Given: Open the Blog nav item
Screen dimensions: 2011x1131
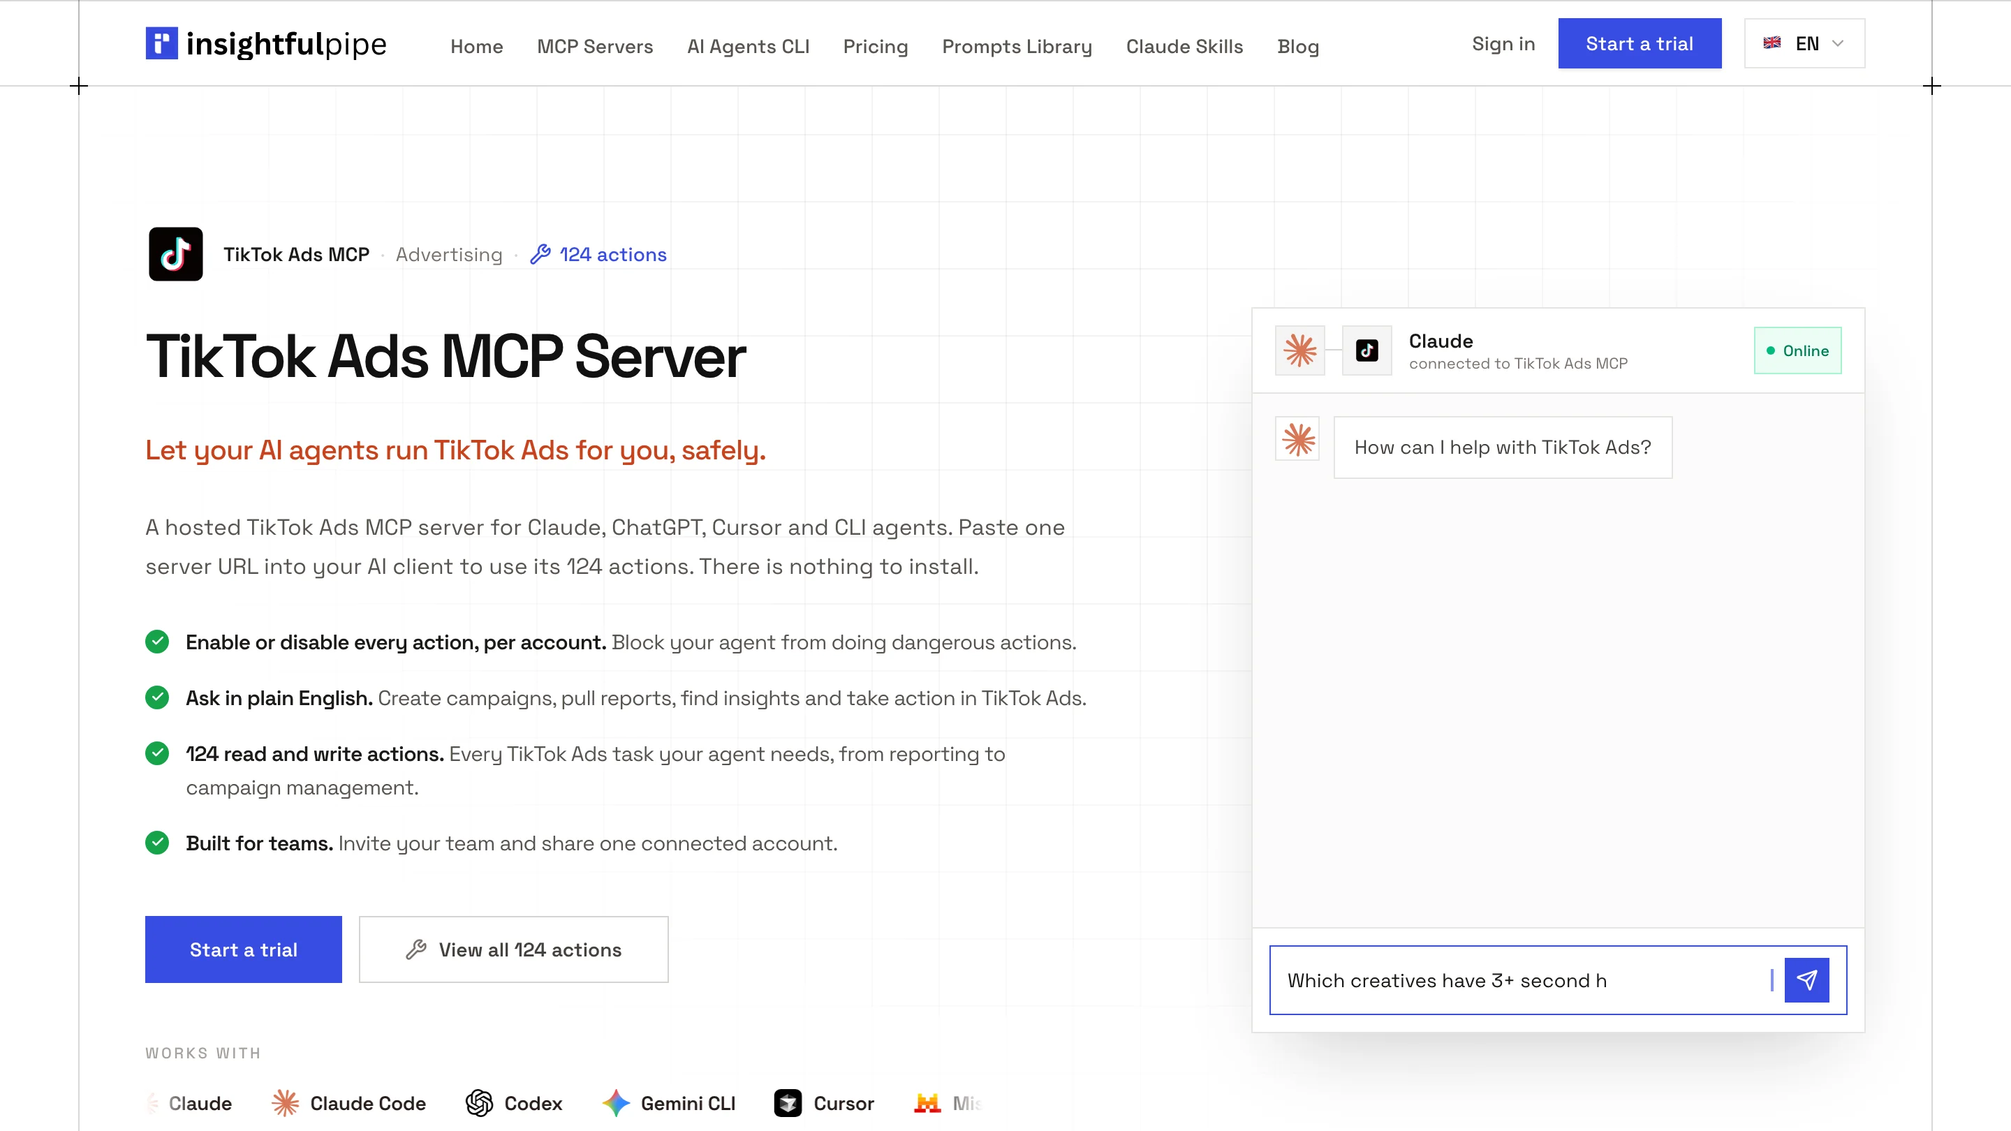Looking at the screenshot, I should (x=1297, y=46).
